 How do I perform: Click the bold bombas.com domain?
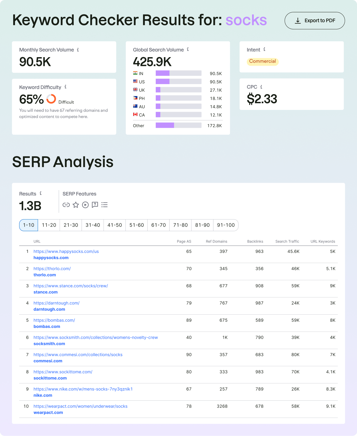pyautogui.click(x=47, y=327)
